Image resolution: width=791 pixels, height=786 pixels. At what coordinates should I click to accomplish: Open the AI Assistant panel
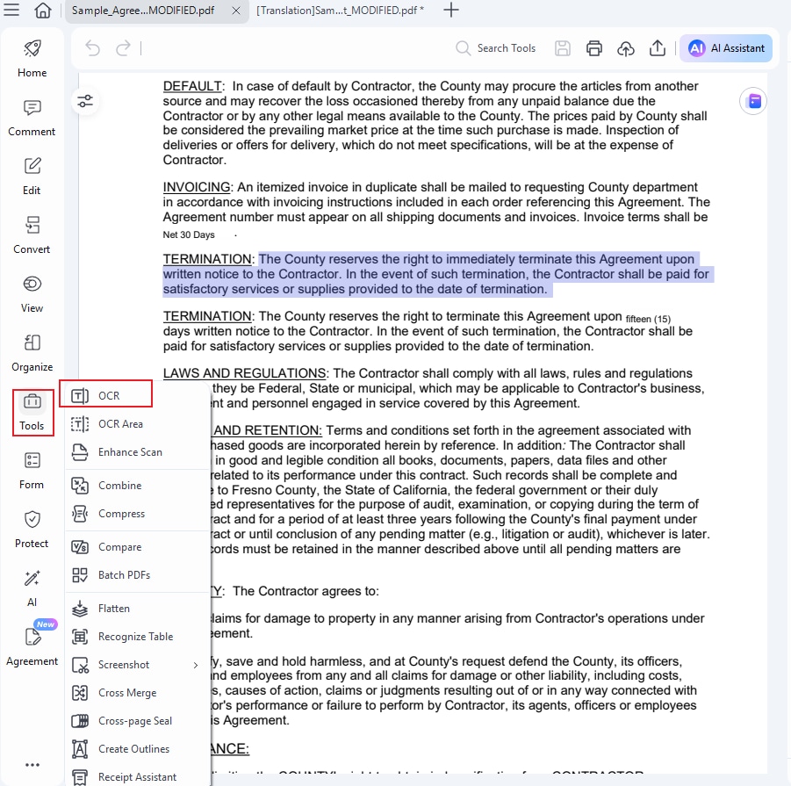pyautogui.click(x=726, y=48)
